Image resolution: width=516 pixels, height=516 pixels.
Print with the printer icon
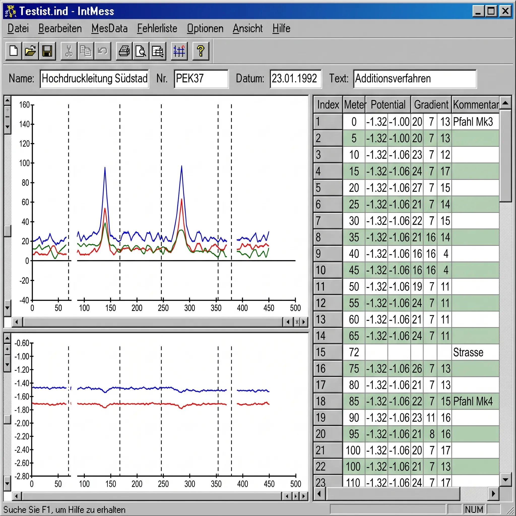(124, 51)
